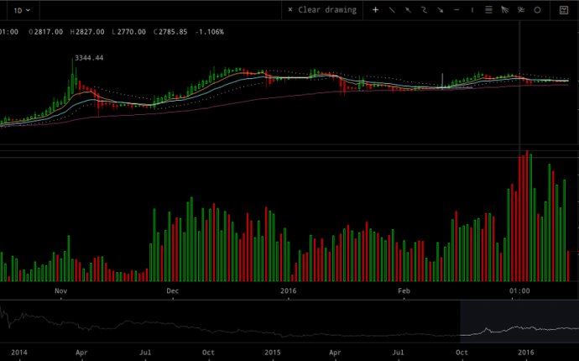Open the chart indicators settings icon
Screen dimensions: 579x361
click(564, 10)
